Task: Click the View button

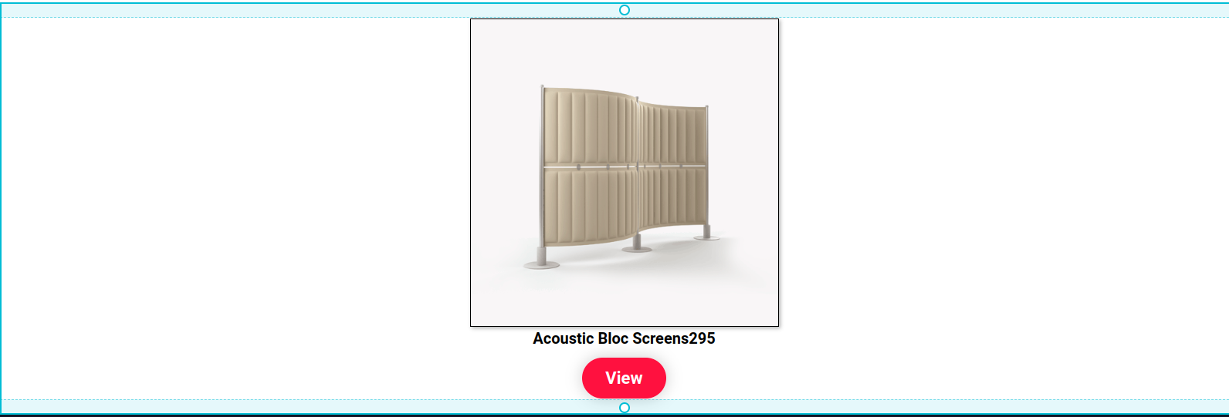Action: pos(624,378)
